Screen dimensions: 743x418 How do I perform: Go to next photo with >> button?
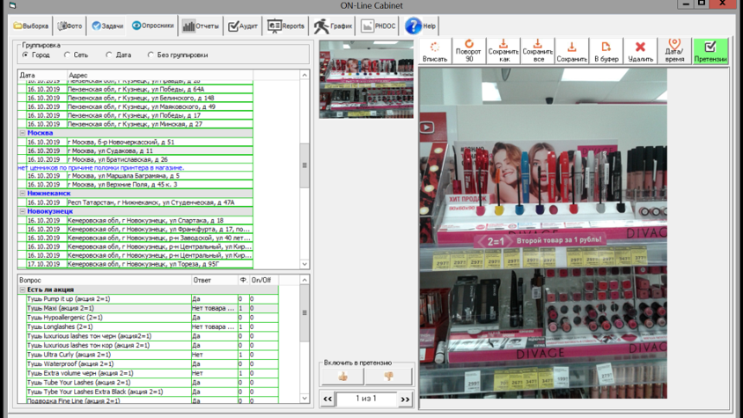(x=405, y=399)
